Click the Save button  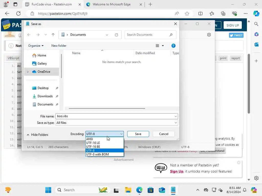point(138,134)
